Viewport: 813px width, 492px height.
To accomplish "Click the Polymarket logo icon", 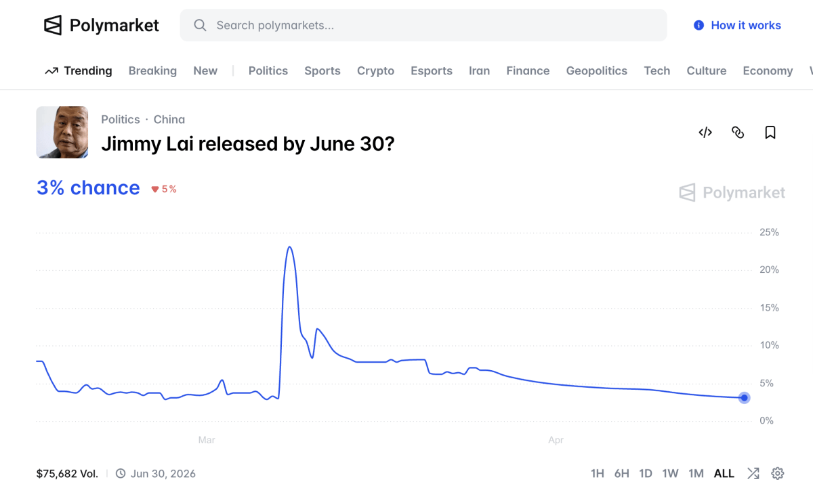I will click(53, 26).
